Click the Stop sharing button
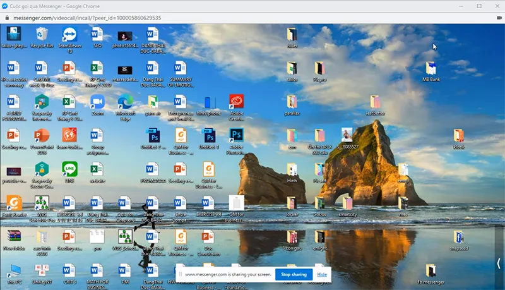Image resolution: width=505 pixels, height=290 pixels. 294,275
